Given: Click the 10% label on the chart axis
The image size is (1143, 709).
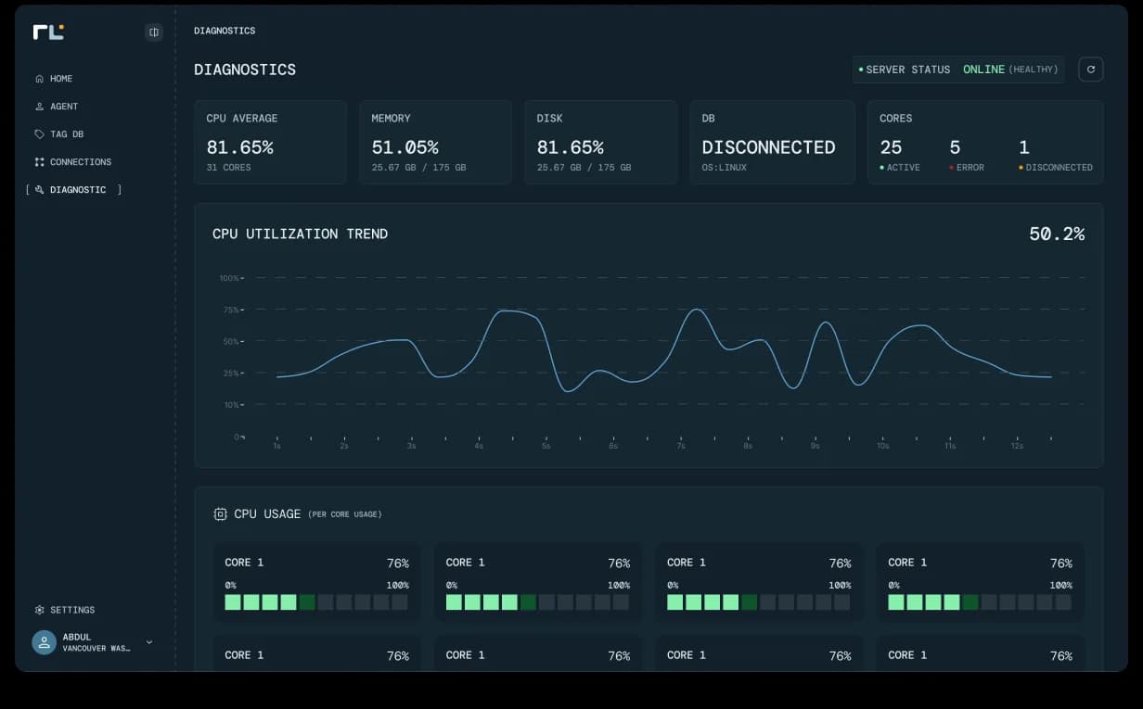Looking at the screenshot, I should 231,405.
